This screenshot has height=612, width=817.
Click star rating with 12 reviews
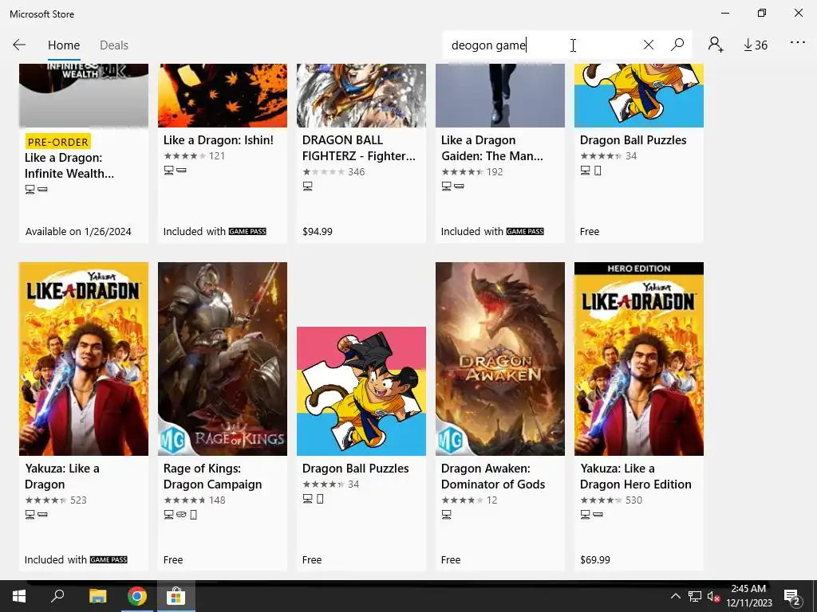469,500
